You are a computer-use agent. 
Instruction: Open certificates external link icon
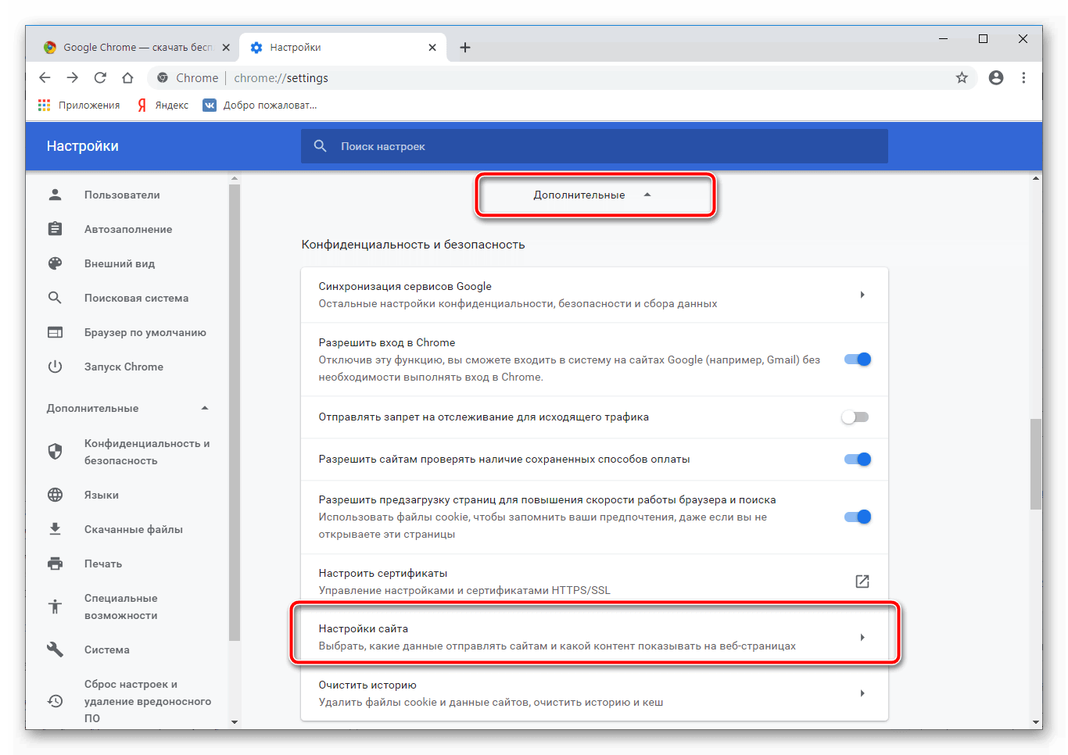click(862, 581)
